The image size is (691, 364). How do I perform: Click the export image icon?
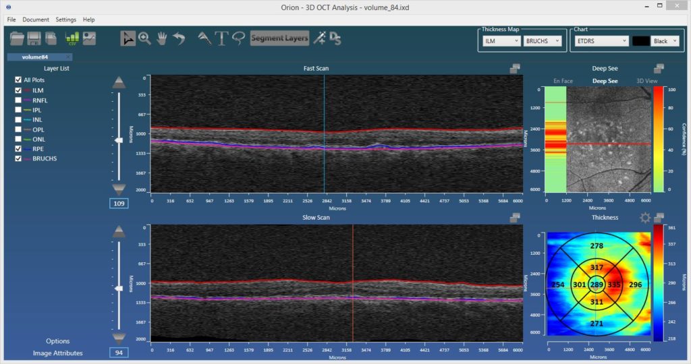(90, 38)
